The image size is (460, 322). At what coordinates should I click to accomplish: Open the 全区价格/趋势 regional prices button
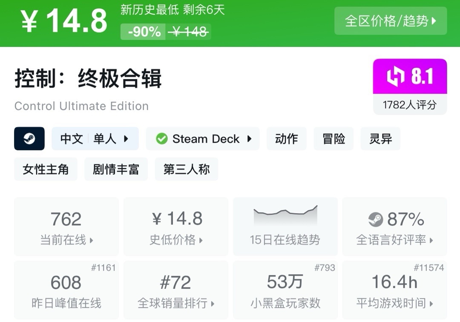point(391,21)
